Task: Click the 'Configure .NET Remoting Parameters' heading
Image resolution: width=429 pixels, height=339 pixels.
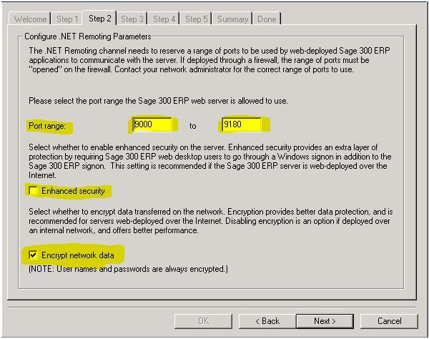Action: pos(87,36)
